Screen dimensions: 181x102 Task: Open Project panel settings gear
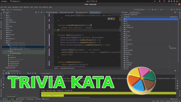coord(42,12)
